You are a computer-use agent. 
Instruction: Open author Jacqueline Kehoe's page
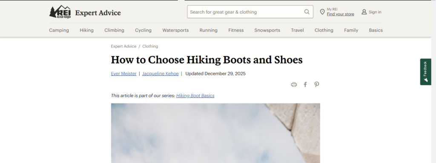[161, 74]
